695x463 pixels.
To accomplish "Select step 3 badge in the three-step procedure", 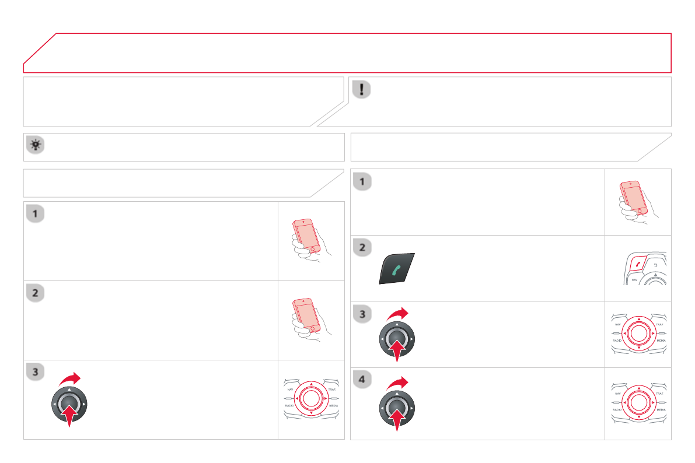I will (x=36, y=373).
